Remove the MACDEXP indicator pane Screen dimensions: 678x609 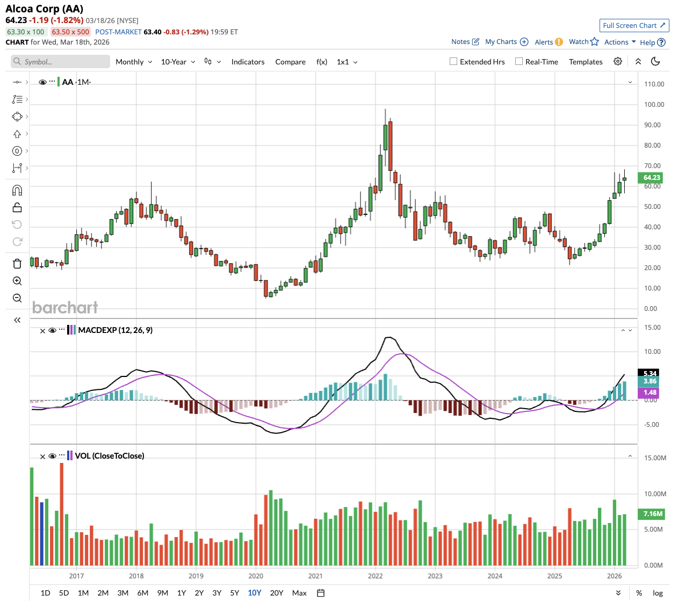[x=42, y=331]
